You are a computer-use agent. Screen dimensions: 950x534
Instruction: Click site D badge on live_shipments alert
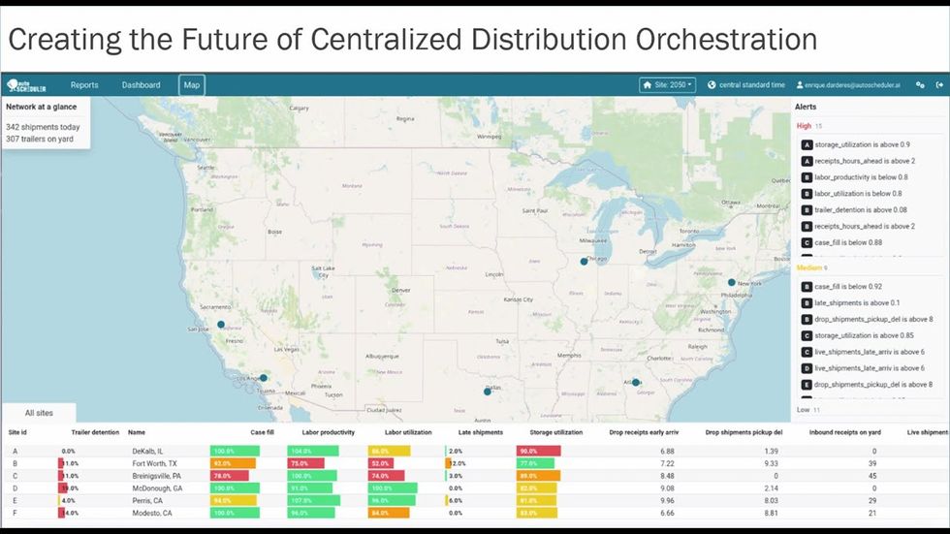pyautogui.click(x=807, y=368)
